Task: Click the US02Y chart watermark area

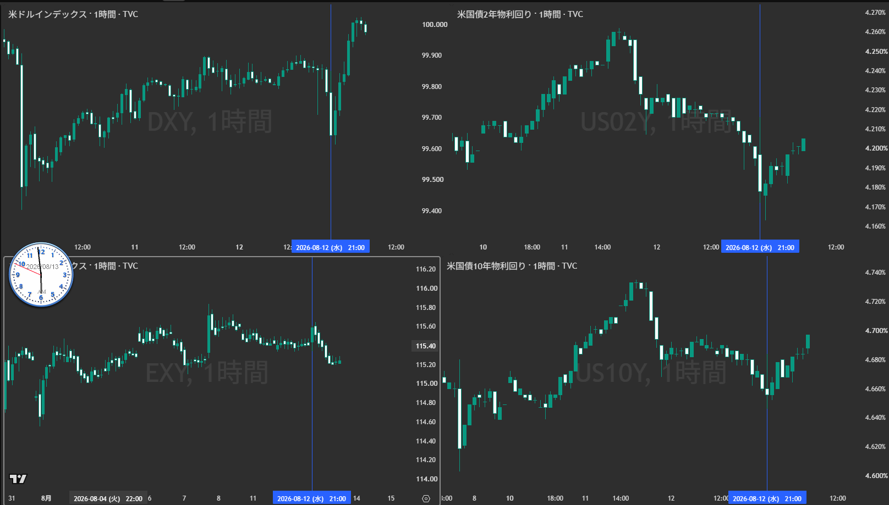Action: (656, 121)
